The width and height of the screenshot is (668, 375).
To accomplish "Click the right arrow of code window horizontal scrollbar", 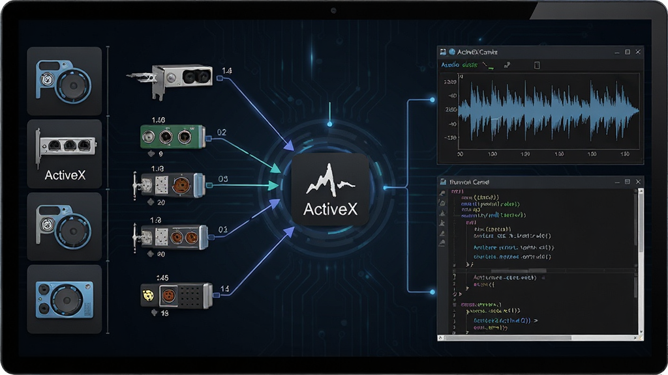I will tap(636, 338).
